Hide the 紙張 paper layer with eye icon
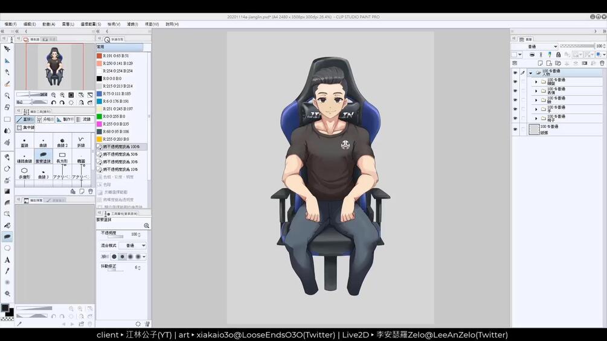The height and width of the screenshot is (341, 607). 515,130
